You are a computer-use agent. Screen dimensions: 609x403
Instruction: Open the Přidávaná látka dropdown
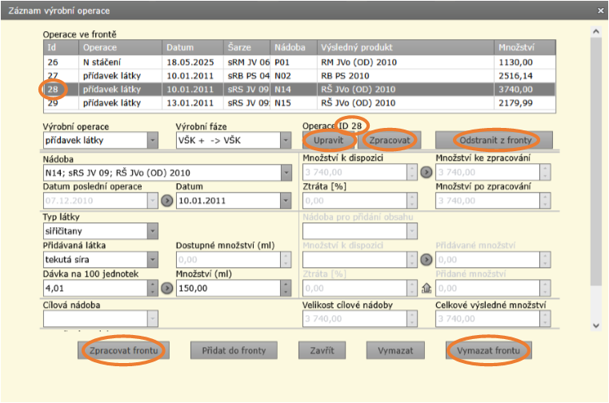pyautogui.click(x=152, y=259)
